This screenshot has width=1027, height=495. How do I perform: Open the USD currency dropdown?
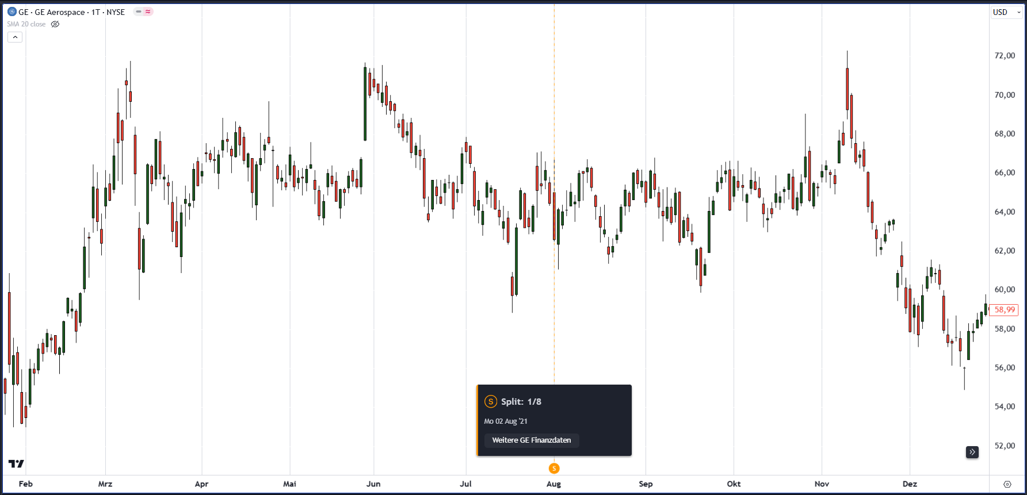click(x=1006, y=12)
